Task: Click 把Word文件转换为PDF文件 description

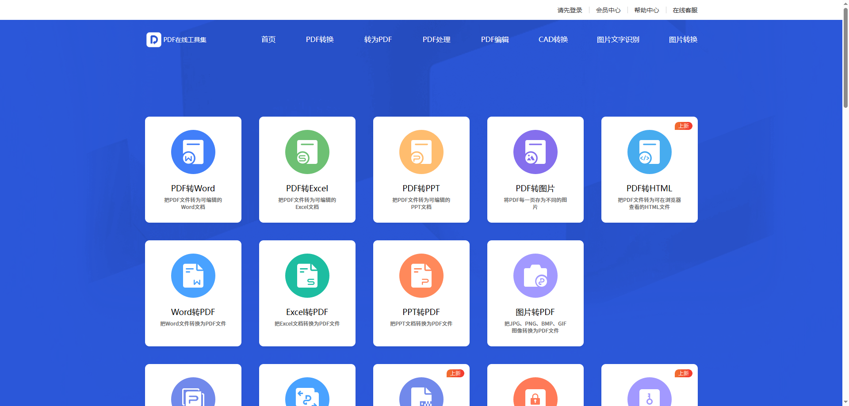Action: (193, 324)
